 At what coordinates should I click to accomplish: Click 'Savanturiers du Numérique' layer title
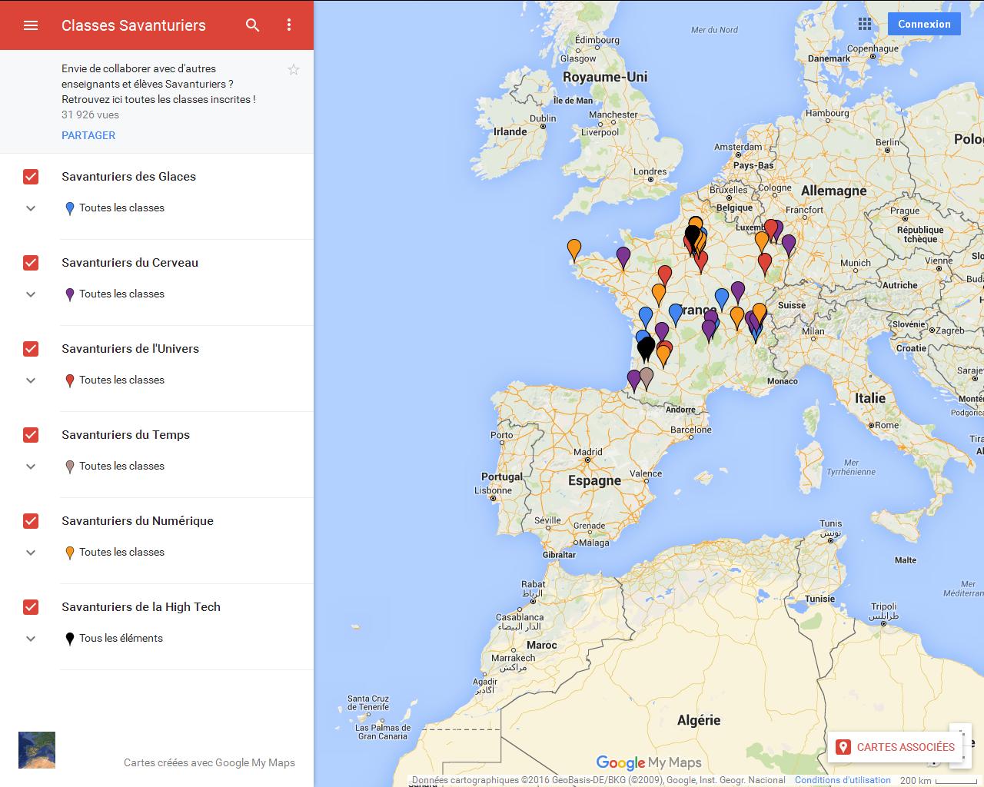(x=138, y=521)
